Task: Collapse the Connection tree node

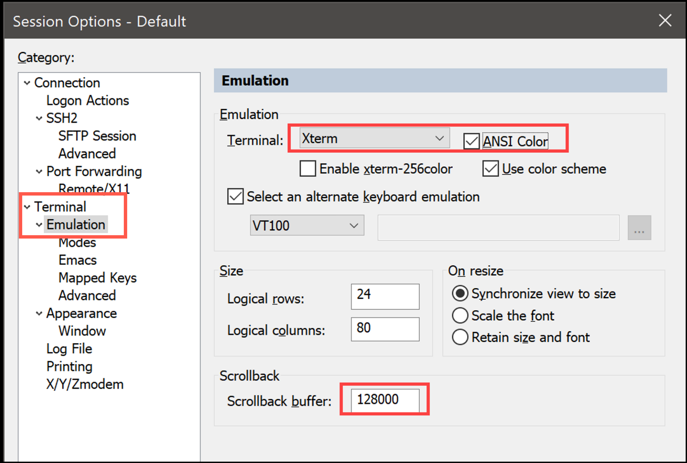Action: (x=27, y=83)
